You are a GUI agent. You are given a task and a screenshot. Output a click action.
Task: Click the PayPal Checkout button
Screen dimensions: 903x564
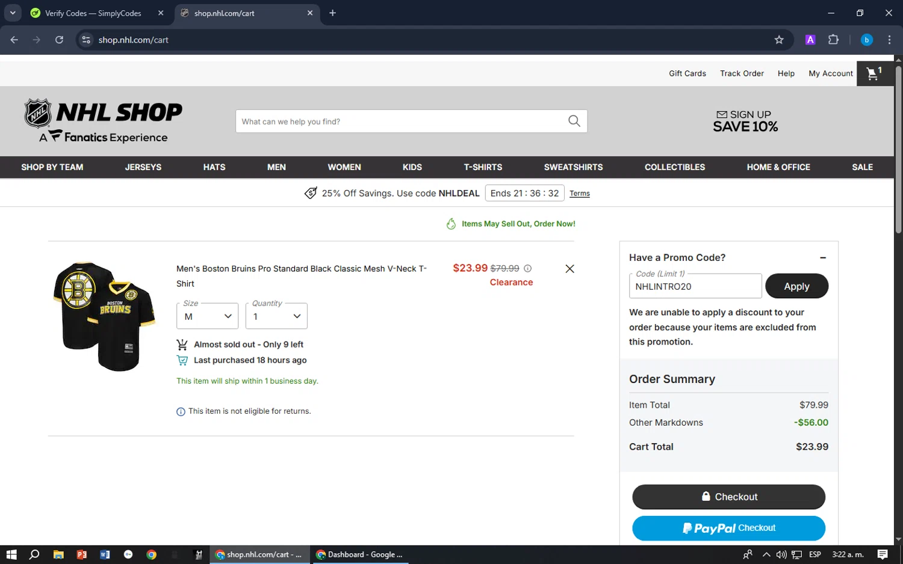point(728,528)
